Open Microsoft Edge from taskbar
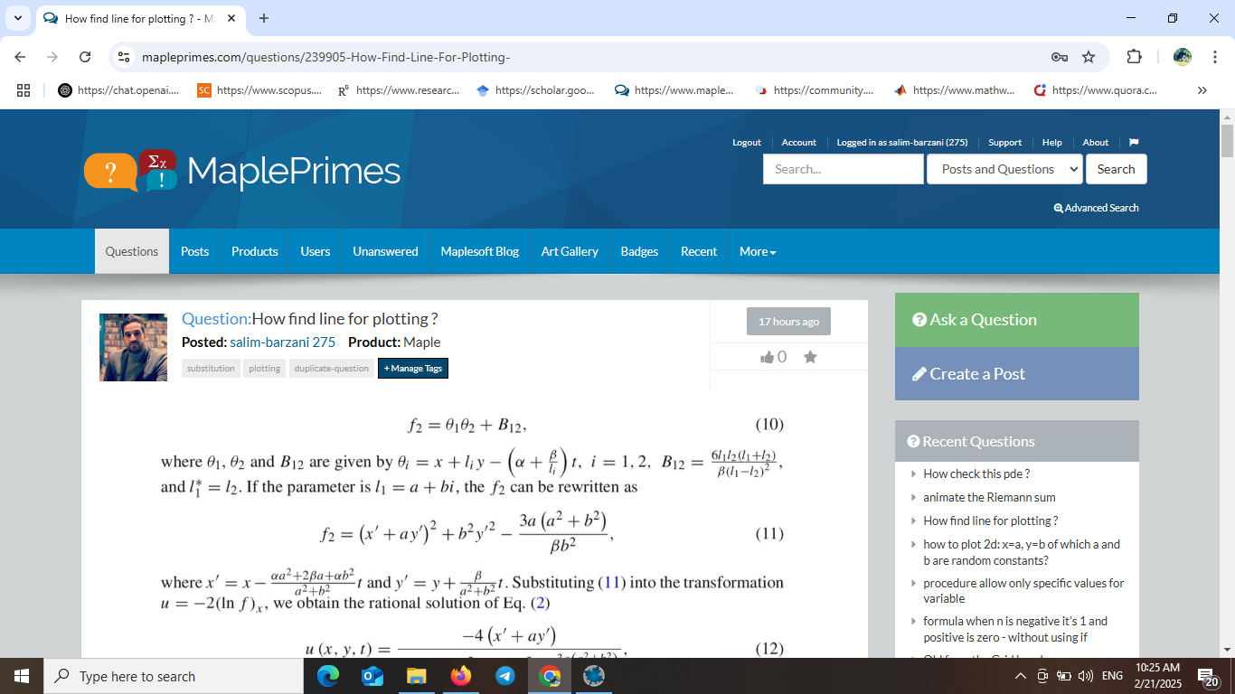 click(328, 676)
